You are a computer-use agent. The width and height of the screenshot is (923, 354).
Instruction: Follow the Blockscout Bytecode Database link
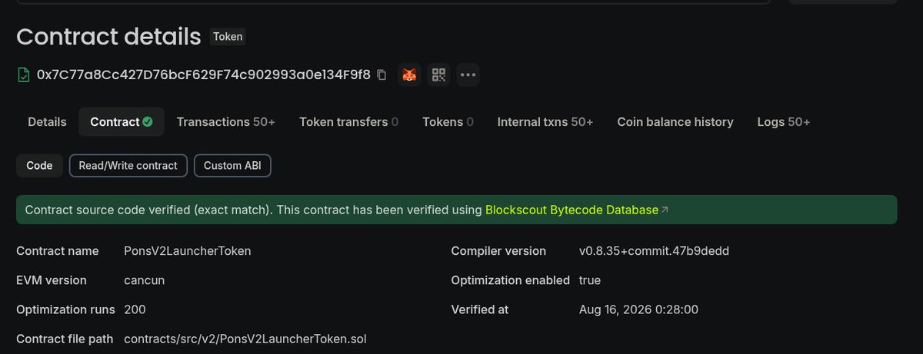[576, 210]
